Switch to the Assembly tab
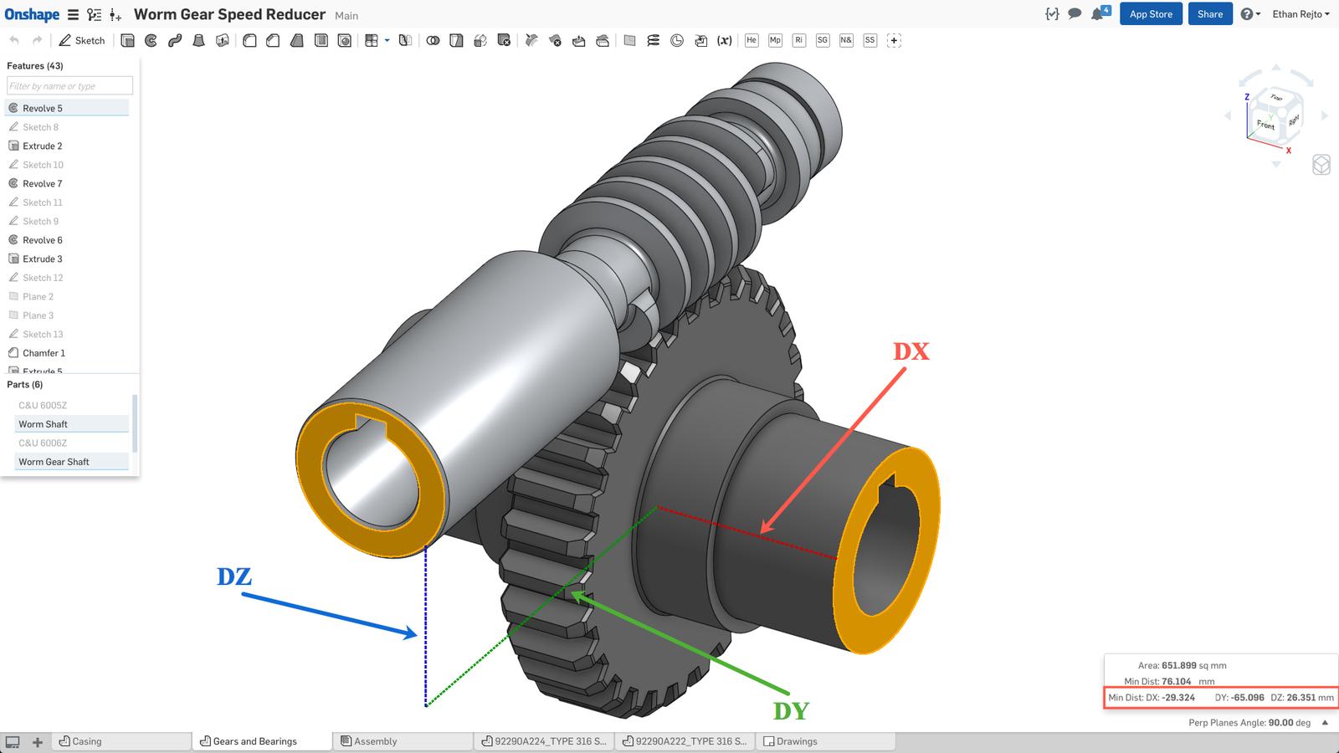 tap(375, 741)
